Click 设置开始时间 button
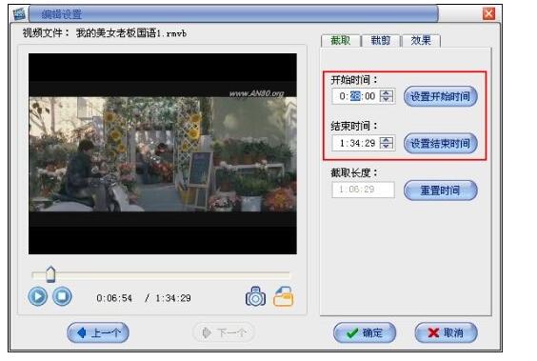The height and width of the screenshot is (361, 537). (x=441, y=96)
